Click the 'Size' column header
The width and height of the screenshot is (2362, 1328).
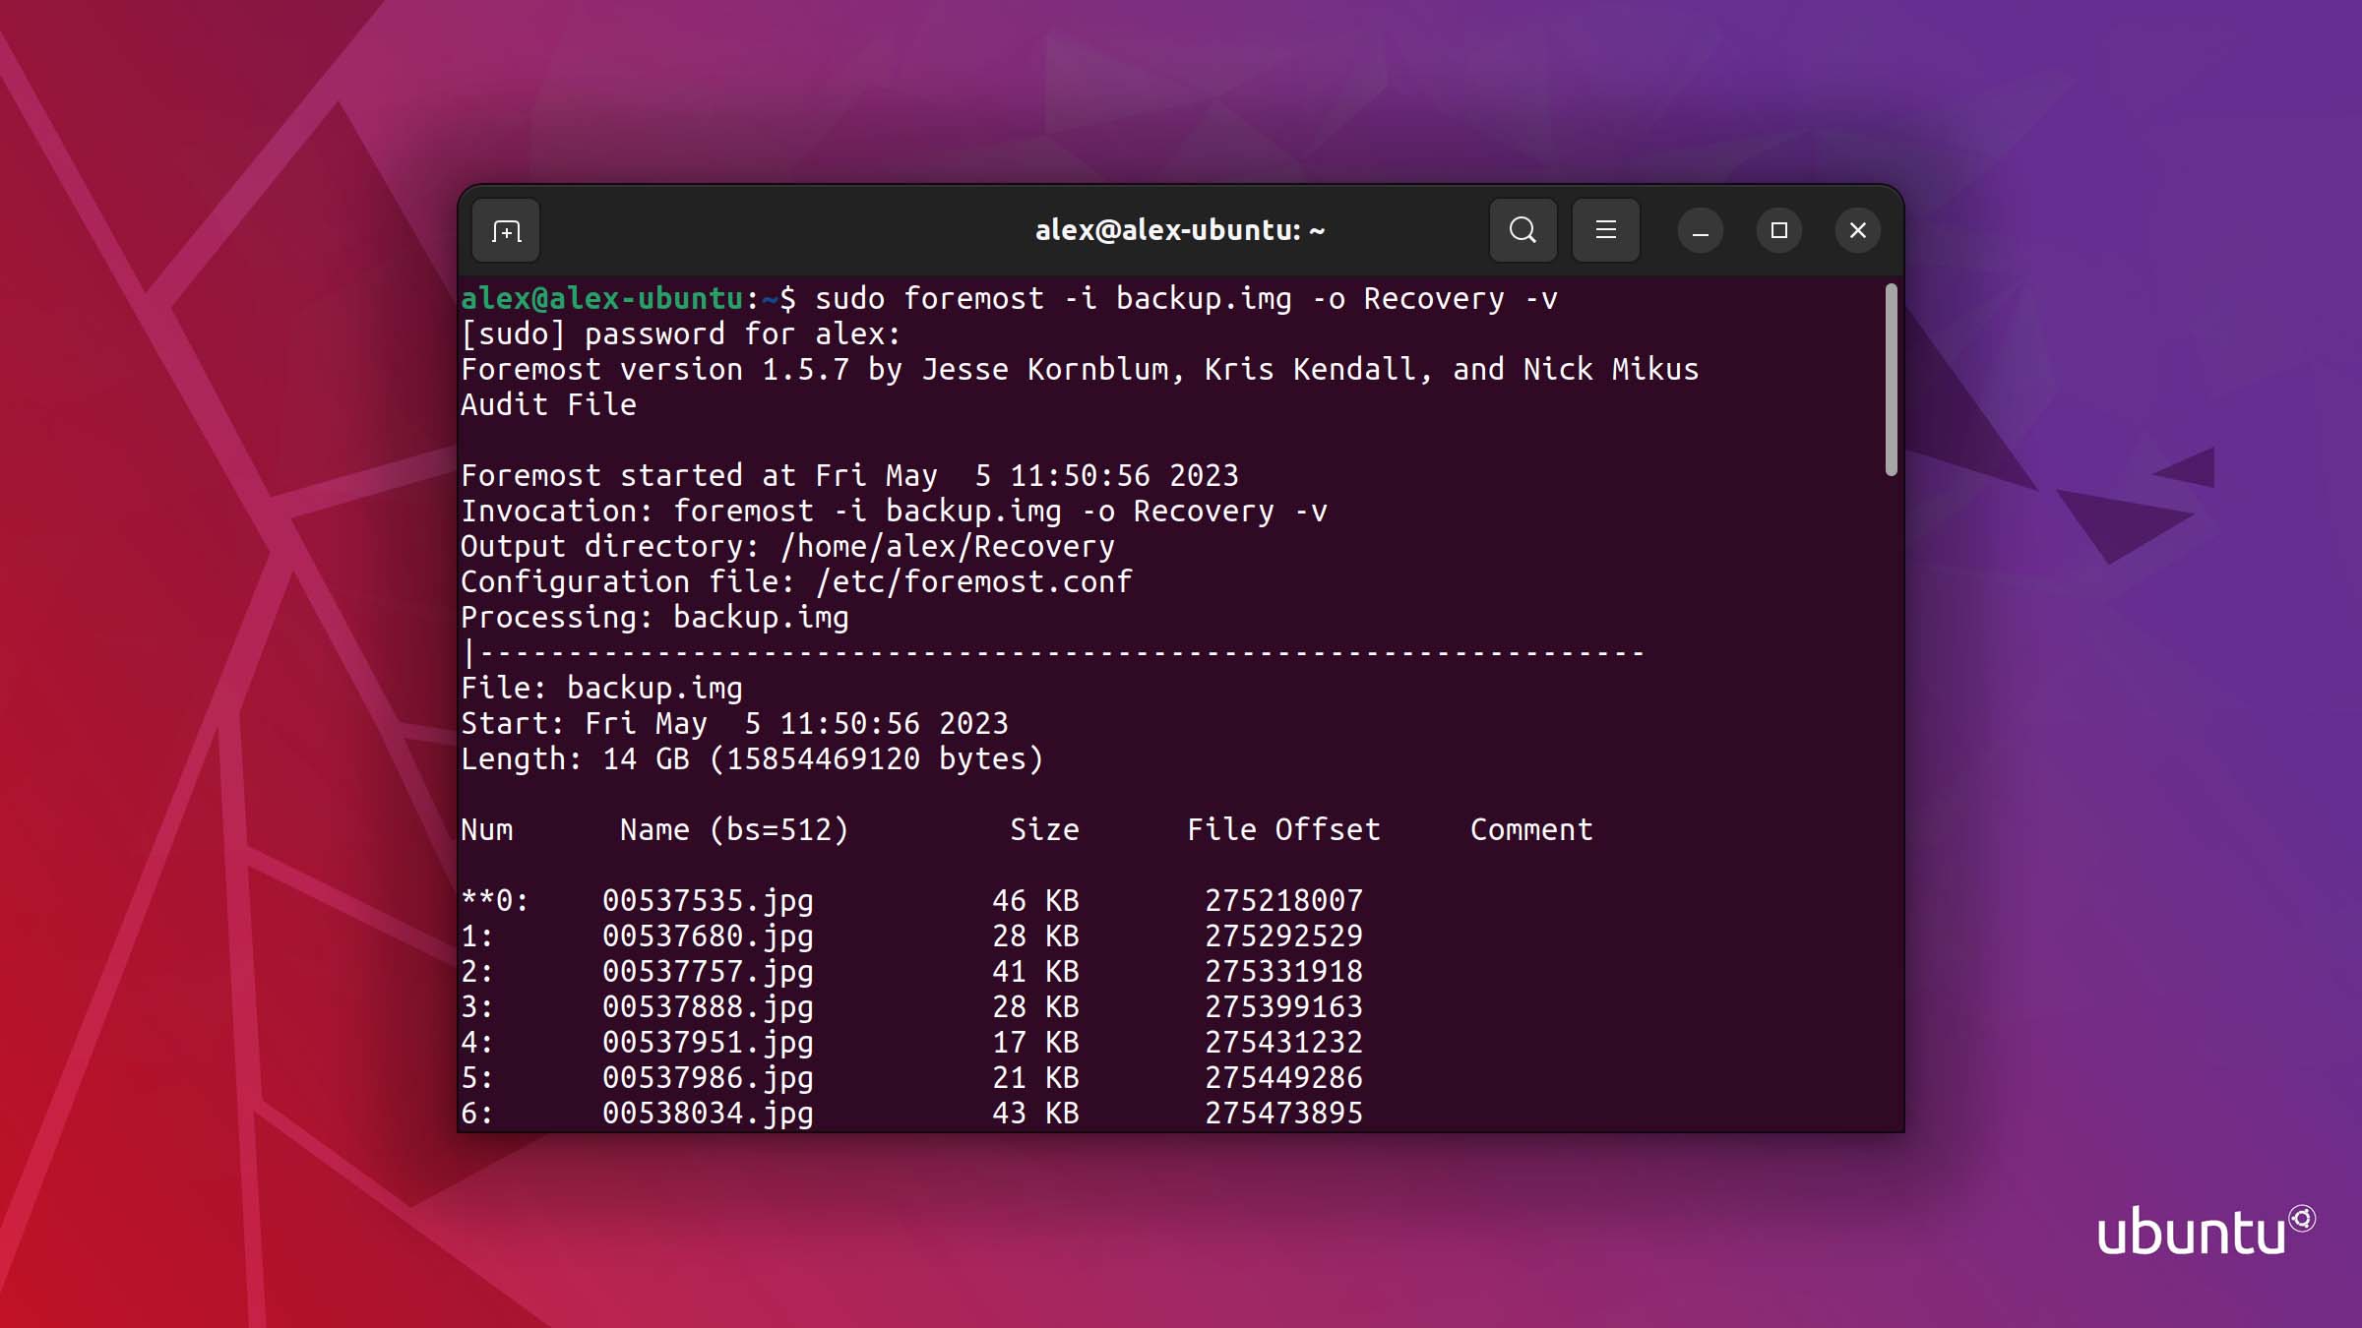[x=1044, y=830]
